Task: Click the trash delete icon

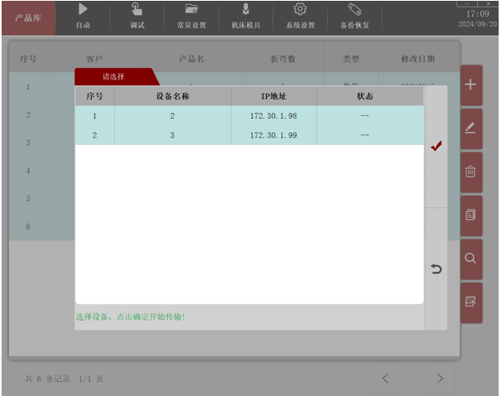Action: click(470, 172)
